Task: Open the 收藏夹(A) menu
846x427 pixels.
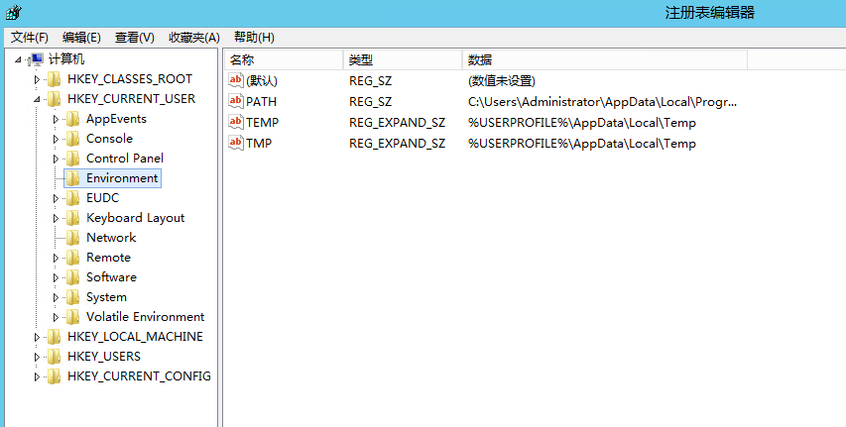Action: (194, 38)
